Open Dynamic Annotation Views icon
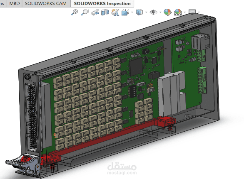The height and width of the screenshot is (179, 244). coord(115,12)
